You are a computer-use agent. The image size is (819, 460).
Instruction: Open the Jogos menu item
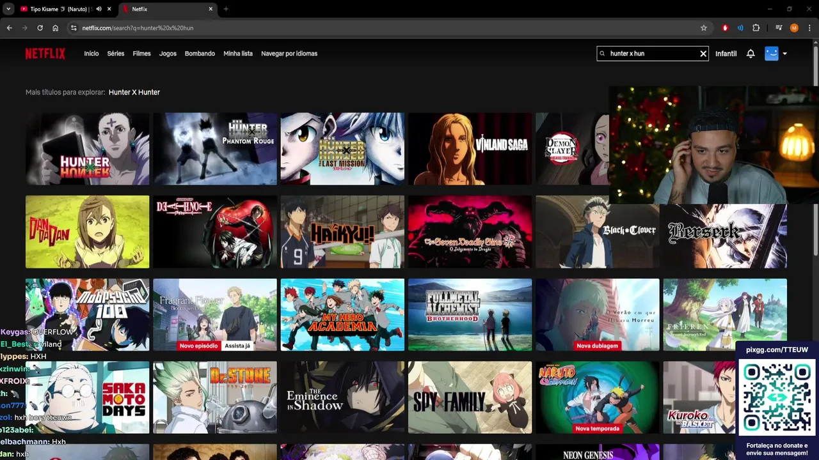tap(168, 54)
